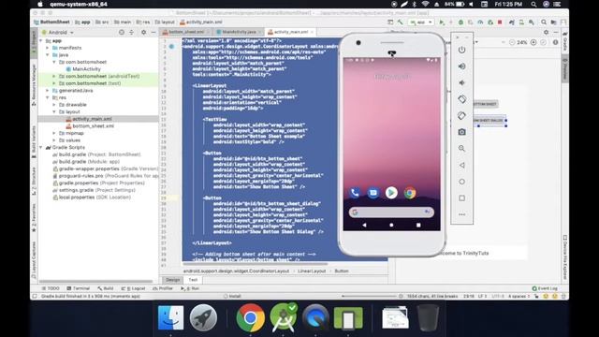This screenshot has height=337, width=599.
Task: Lower volume on the emulator side panel
Action: pos(461,82)
